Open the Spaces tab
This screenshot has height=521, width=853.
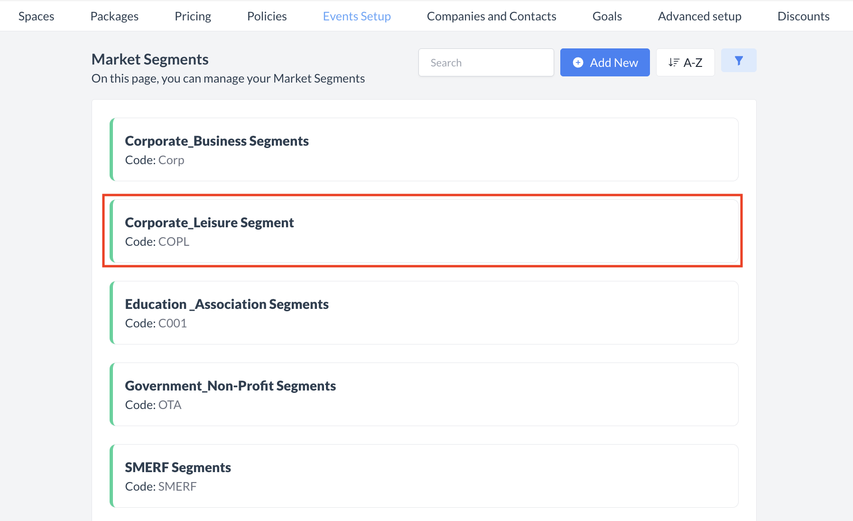(x=36, y=16)
